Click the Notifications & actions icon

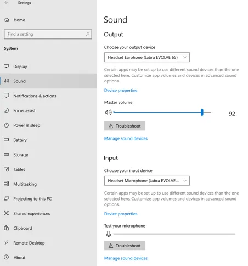(7, 96)
